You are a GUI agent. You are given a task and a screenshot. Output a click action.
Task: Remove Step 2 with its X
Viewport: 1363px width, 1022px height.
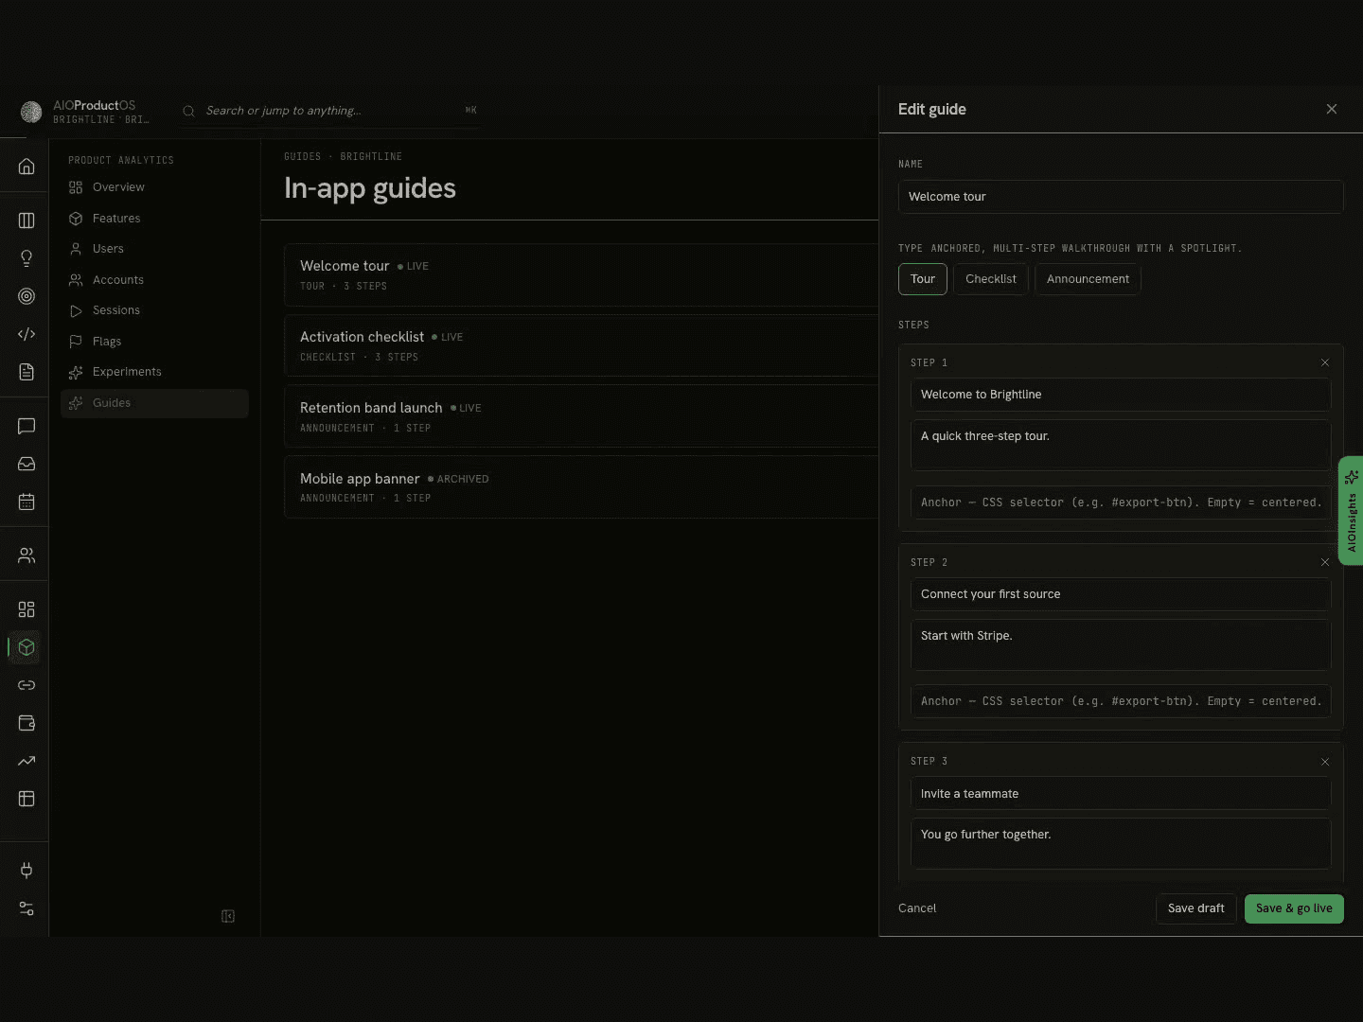coord(1325,562)
